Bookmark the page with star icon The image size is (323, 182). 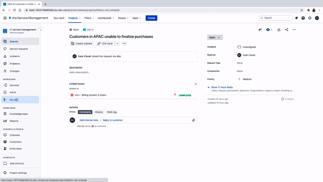click(x=302, y=10)
